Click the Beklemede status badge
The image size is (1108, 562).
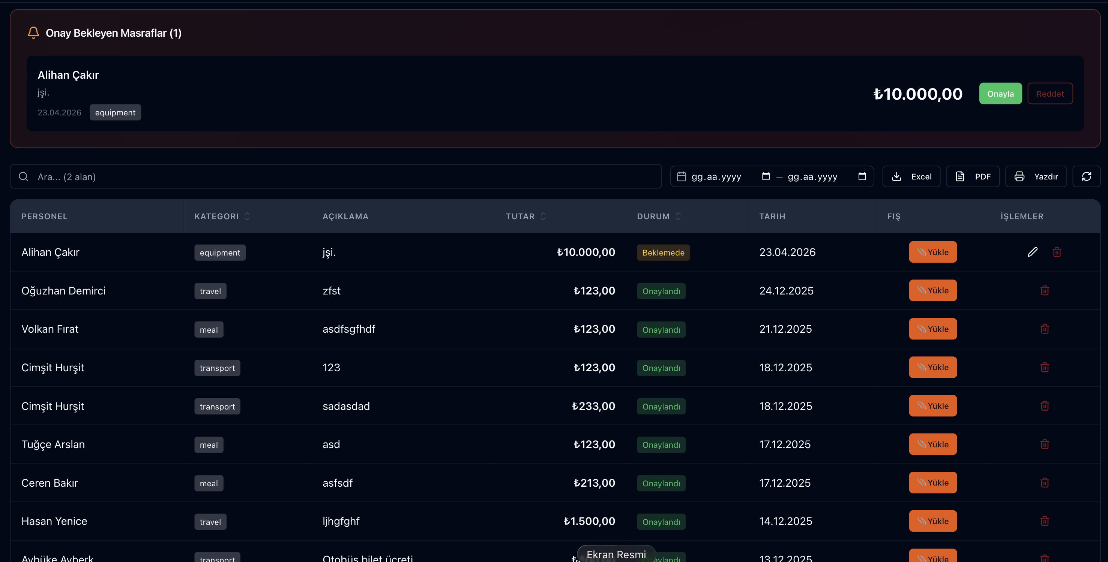(x=663, y=253)
